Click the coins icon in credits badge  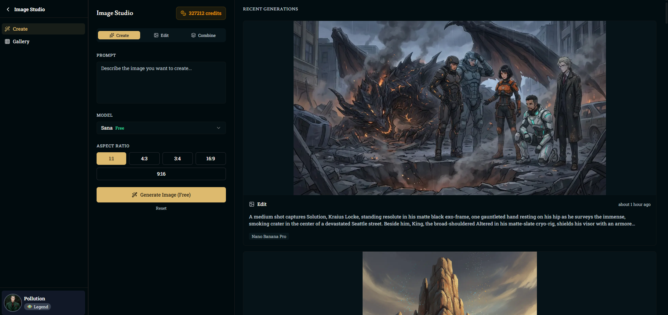click(183, 13)
